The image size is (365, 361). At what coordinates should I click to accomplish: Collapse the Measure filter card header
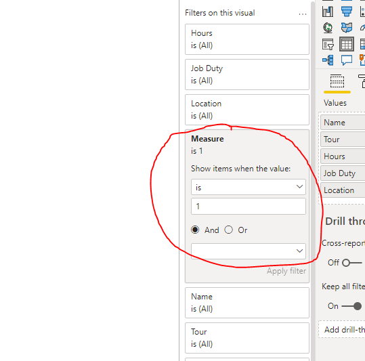247,144
